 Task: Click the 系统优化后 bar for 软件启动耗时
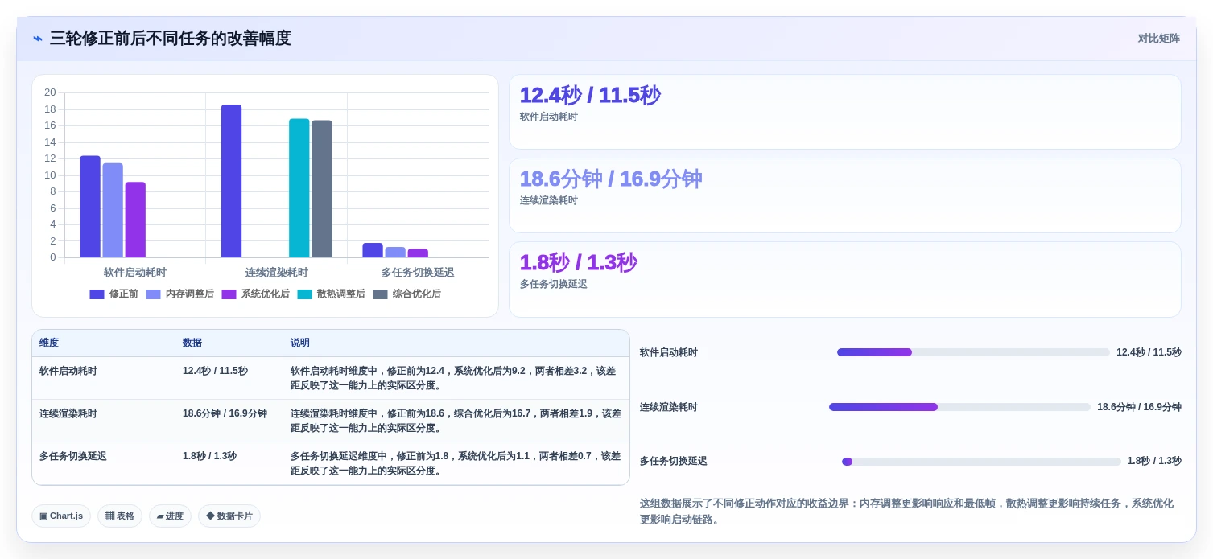(135, 220)
